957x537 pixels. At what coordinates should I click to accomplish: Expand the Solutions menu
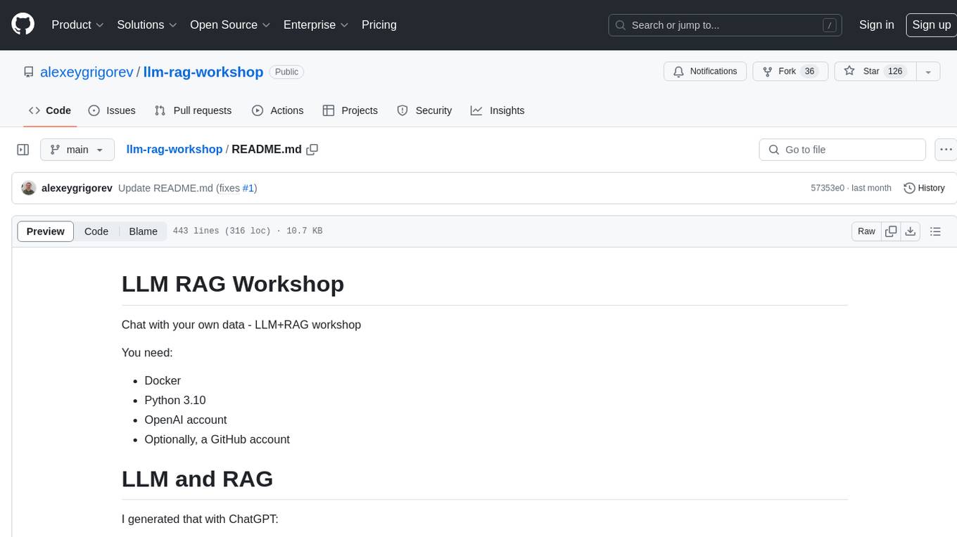147,25
